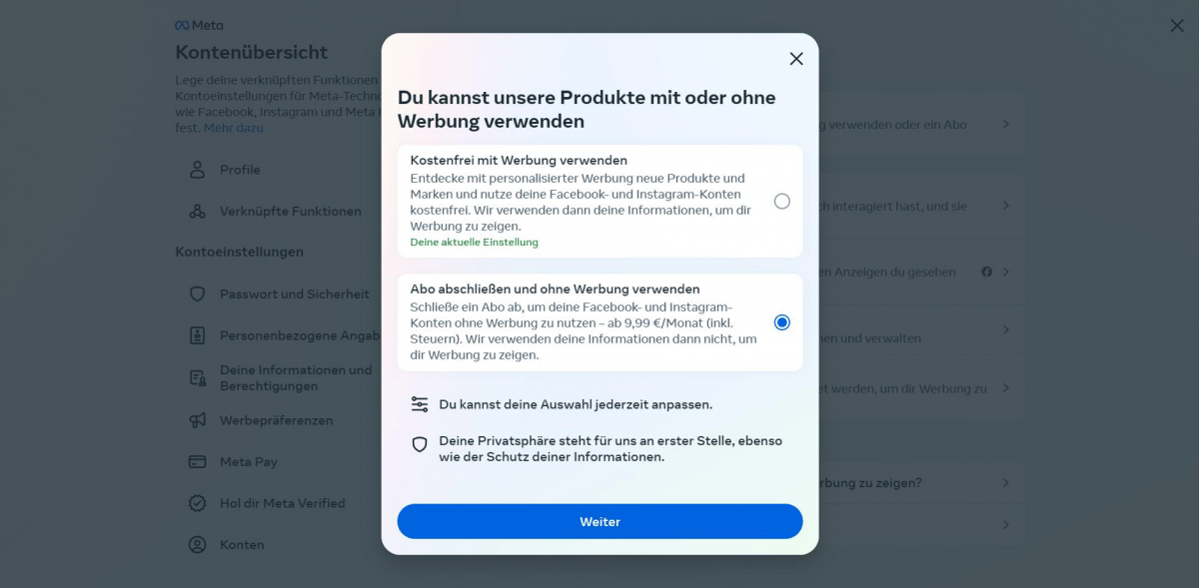Click the Meta Verified badge icon
Image resolution: width=1199 pixels, height=588 pixels.
coord(198,503)
